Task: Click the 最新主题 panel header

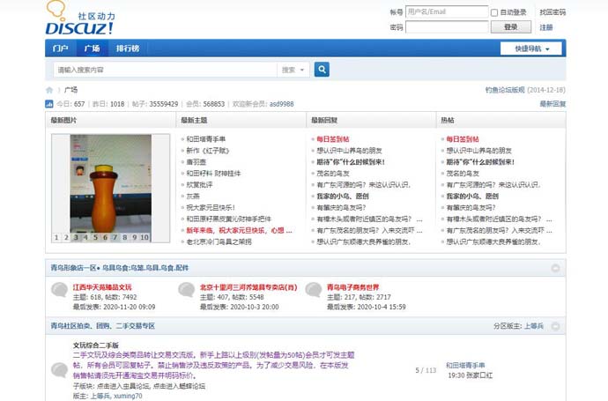Action: click(x=194, y=120)
